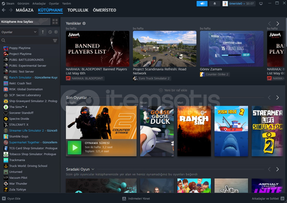Select the War Thunder game icon
Viewport: 287px width, 203px height.
[6, 184]
